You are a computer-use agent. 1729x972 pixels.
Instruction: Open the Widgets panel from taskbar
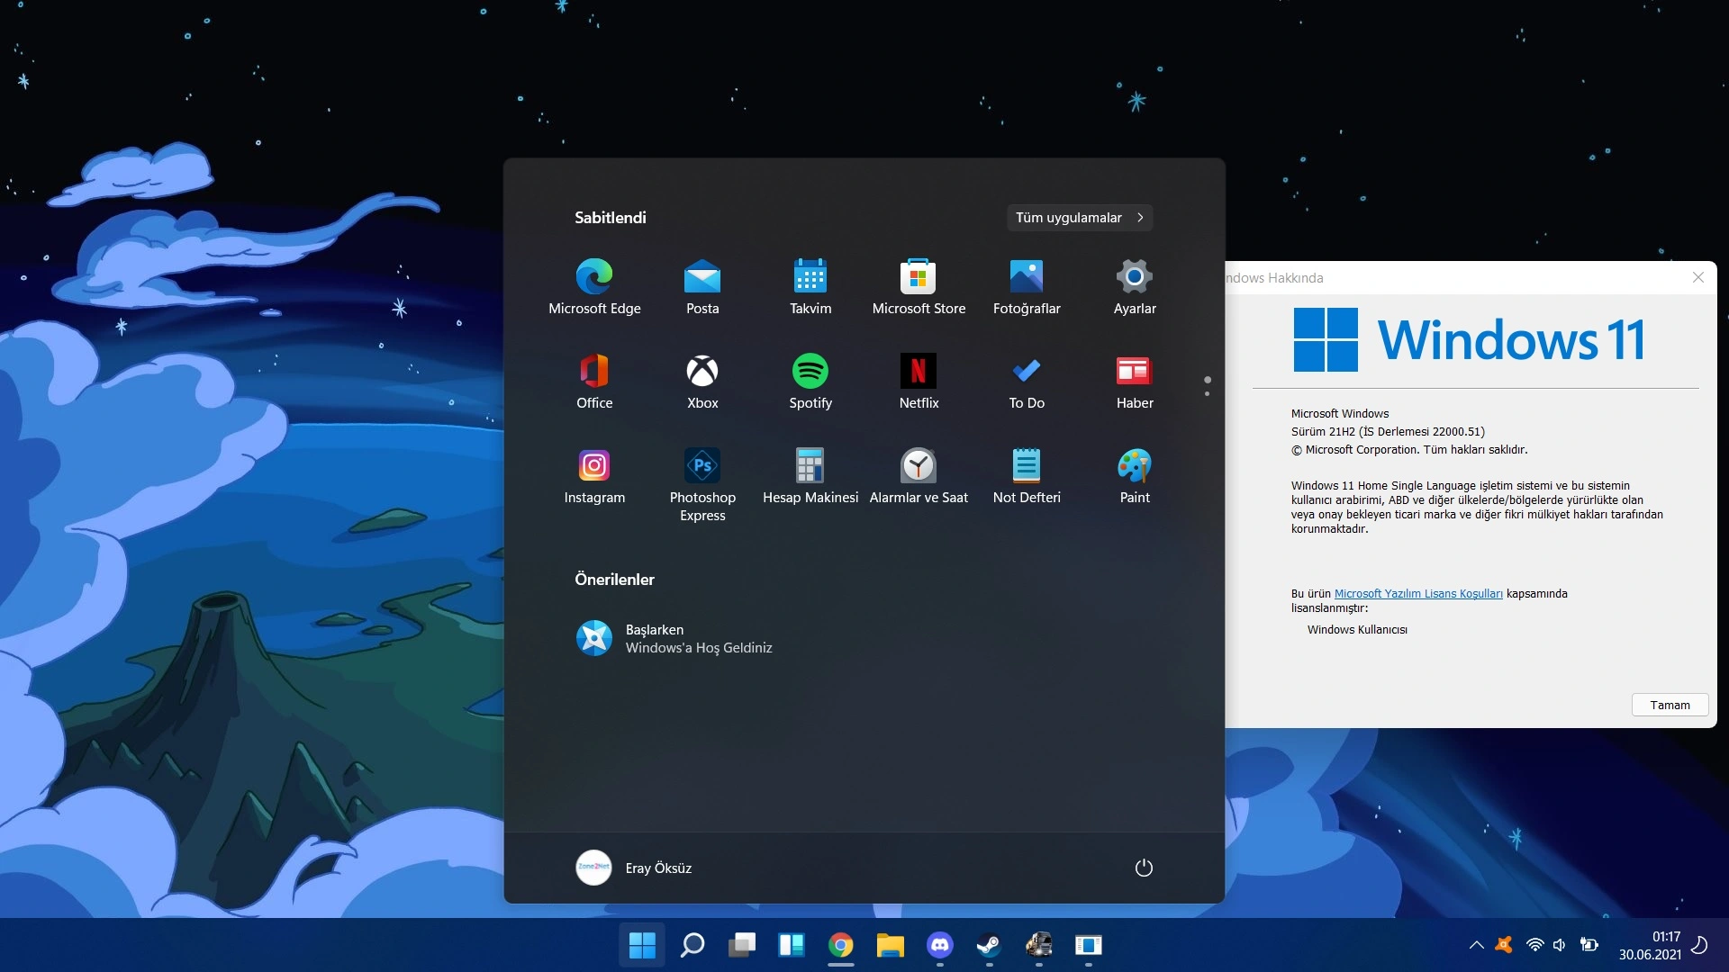(x=791, y=945)
